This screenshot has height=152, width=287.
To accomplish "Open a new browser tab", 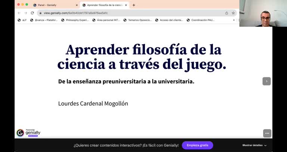I will coord(134,5).
